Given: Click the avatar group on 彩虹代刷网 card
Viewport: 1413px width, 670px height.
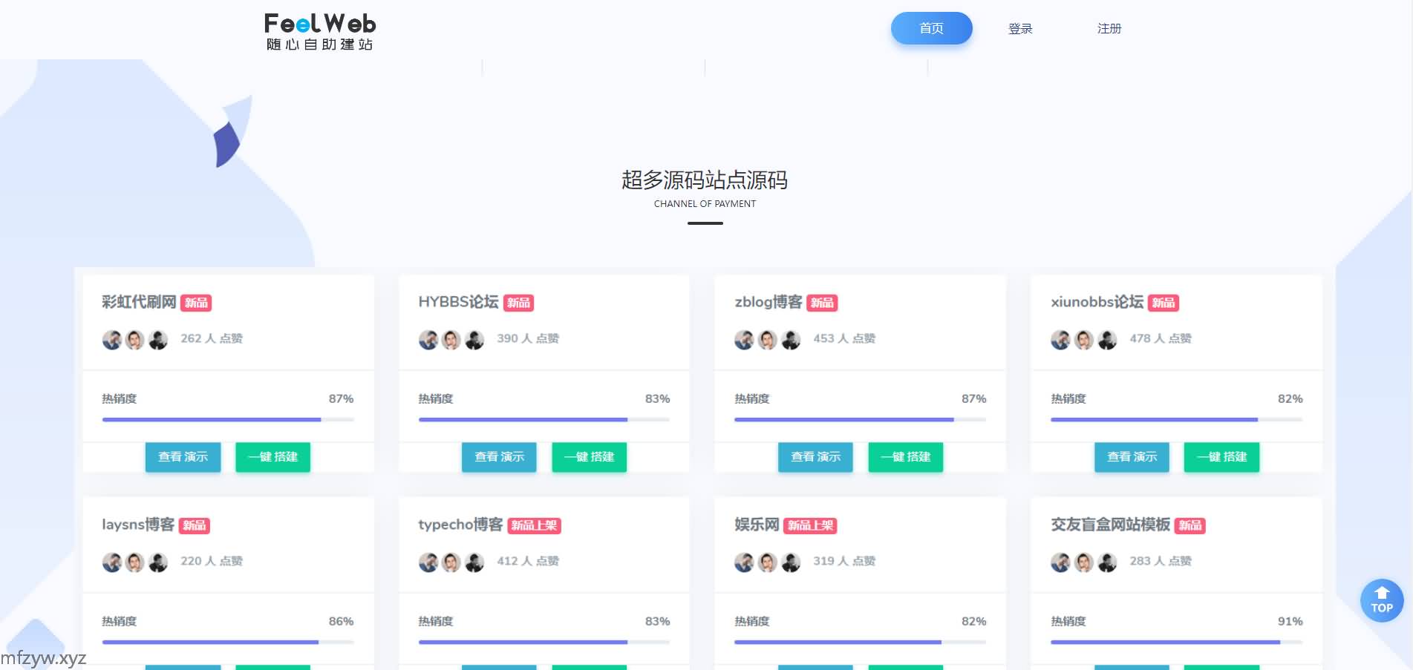Looking at the screenshot, I should point(135,340).
